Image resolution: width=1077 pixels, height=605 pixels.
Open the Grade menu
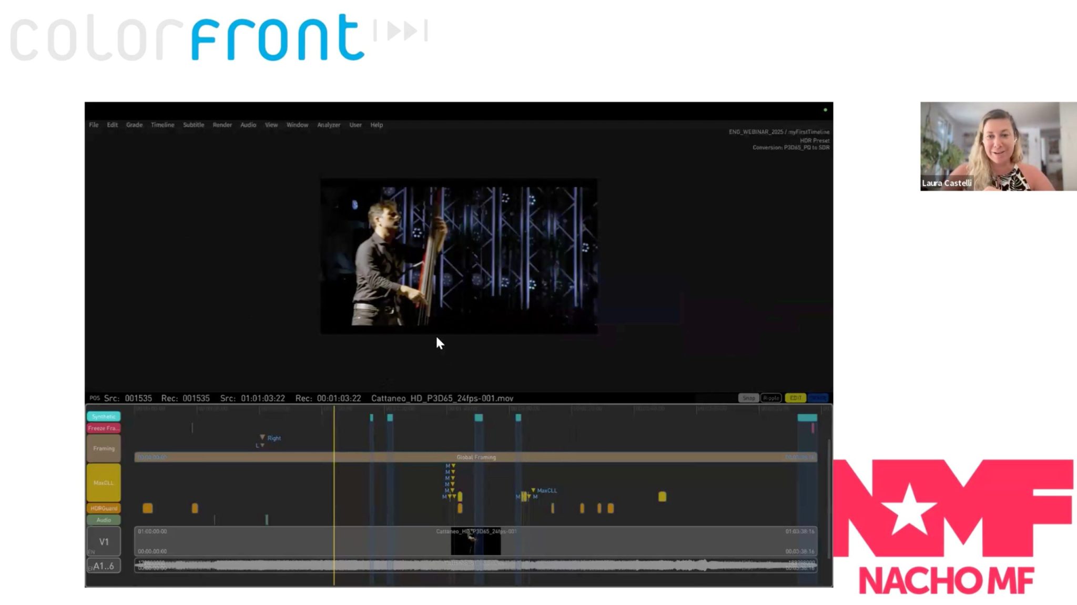tap(134, 125)
